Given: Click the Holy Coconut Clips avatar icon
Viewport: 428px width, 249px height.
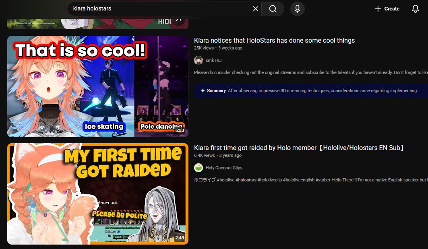Looking at the screenshot, I should (198, 168).
